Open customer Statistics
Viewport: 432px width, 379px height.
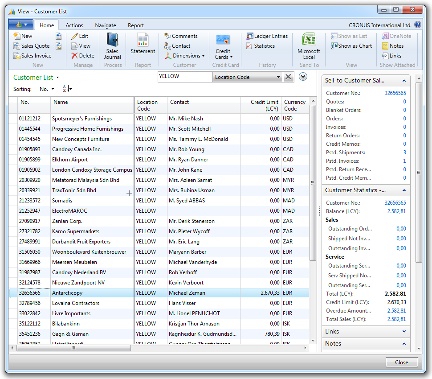click(260, 46)
